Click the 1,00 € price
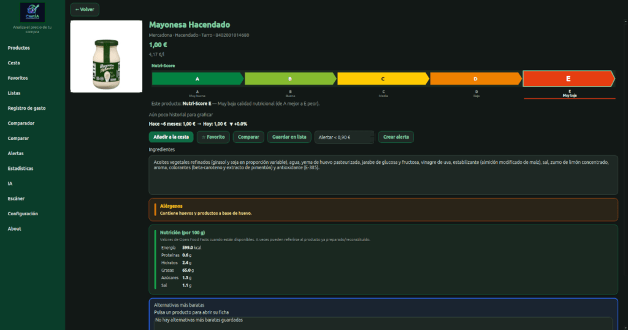The image size is (628, 330). coord(158,45)
